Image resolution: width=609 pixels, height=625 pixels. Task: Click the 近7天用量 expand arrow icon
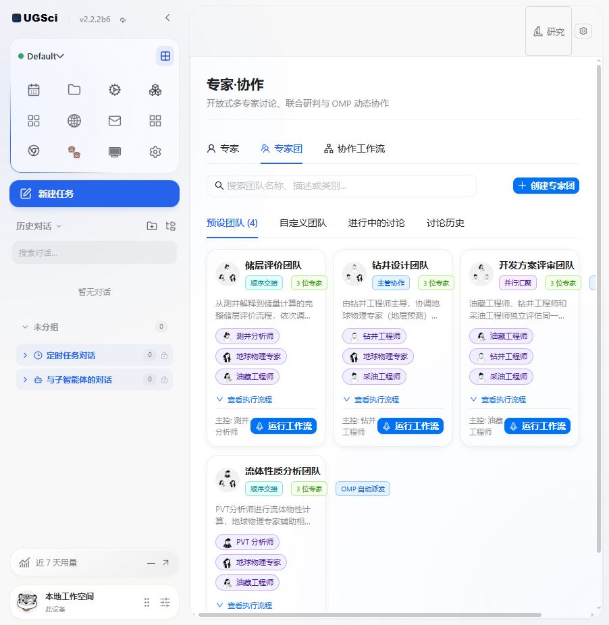pos(166,562)
